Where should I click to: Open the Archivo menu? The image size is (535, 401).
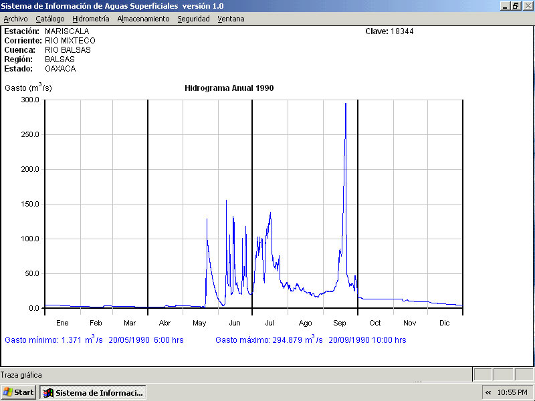(15, 19)
